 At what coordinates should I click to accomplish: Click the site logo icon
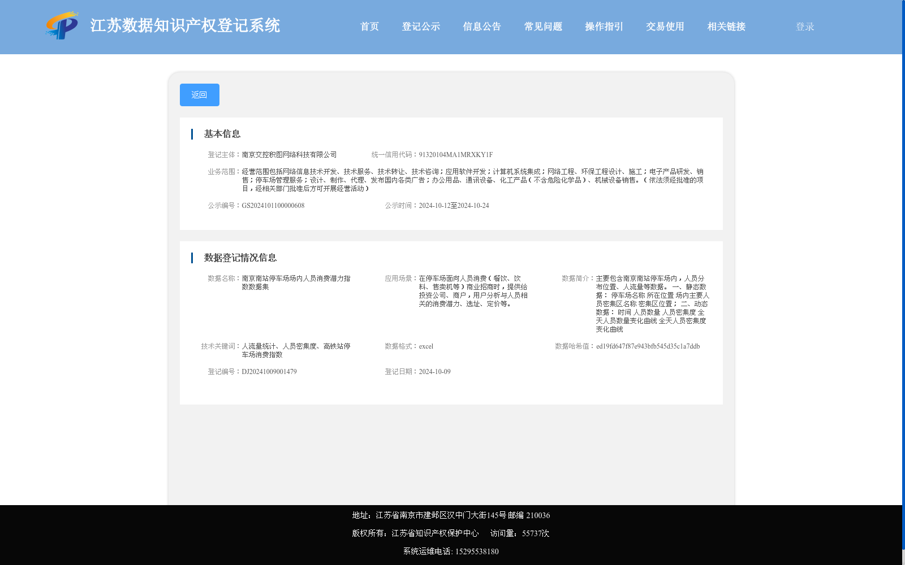[x=62, y=25]
